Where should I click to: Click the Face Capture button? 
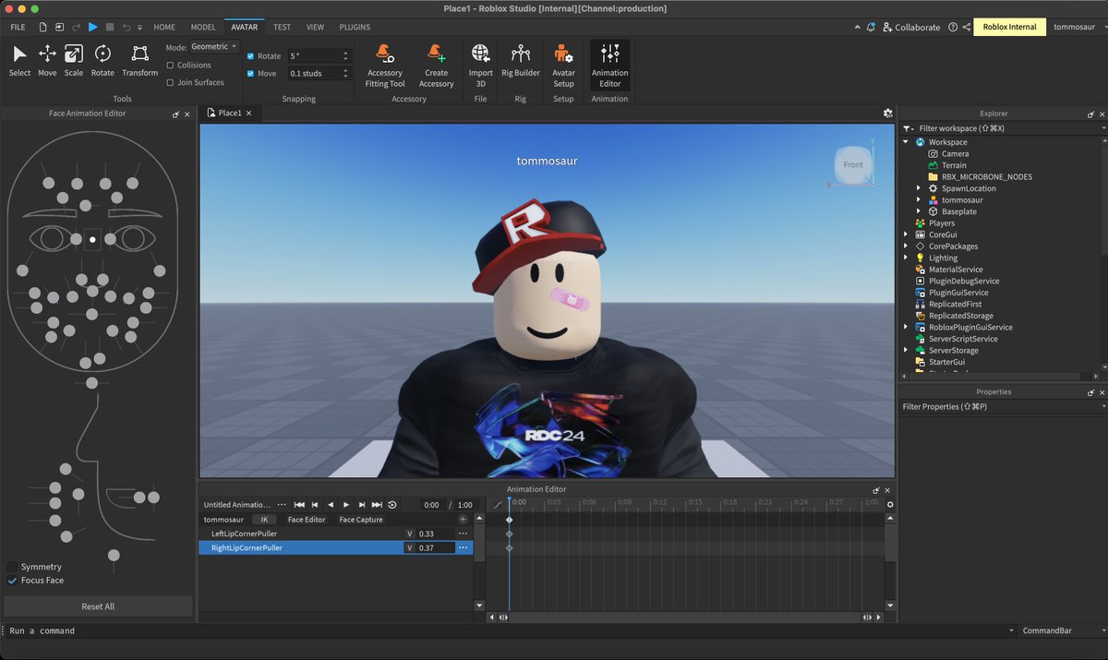(361, 520)
